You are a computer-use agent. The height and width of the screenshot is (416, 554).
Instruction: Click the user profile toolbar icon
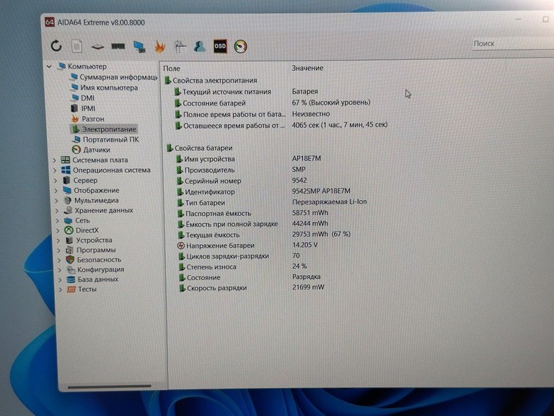(x=200, y=47)
